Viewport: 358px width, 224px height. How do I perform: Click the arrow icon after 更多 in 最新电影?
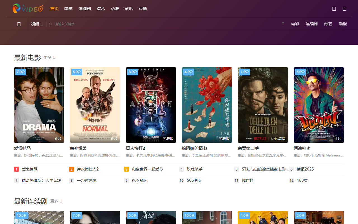54,57
